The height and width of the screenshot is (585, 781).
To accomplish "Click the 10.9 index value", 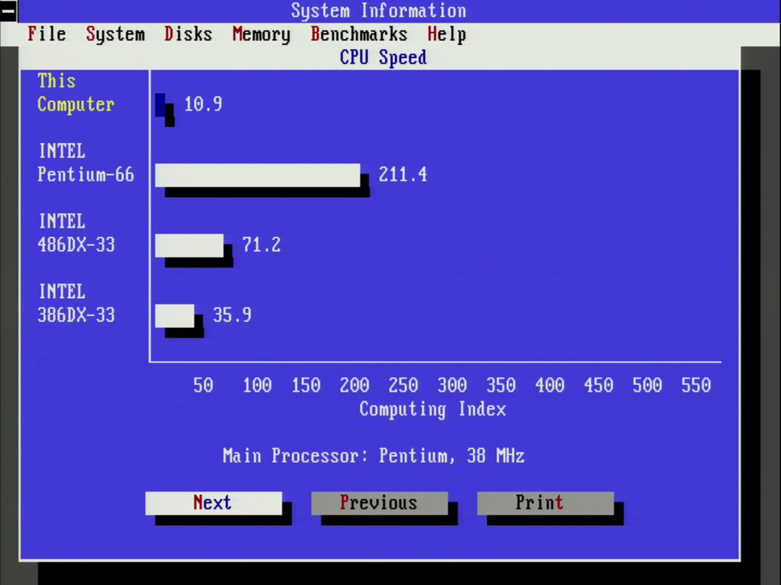I will click(203, 104).
